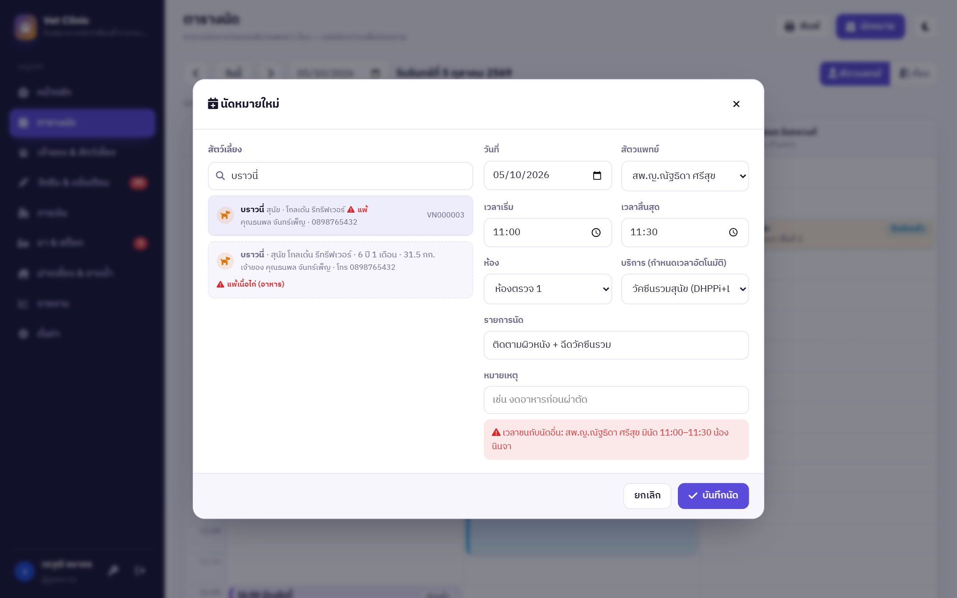Click the allergy warning icon beside แพ้
The width and height of the screenshot is (957, 598).
(x=351, y=210)
